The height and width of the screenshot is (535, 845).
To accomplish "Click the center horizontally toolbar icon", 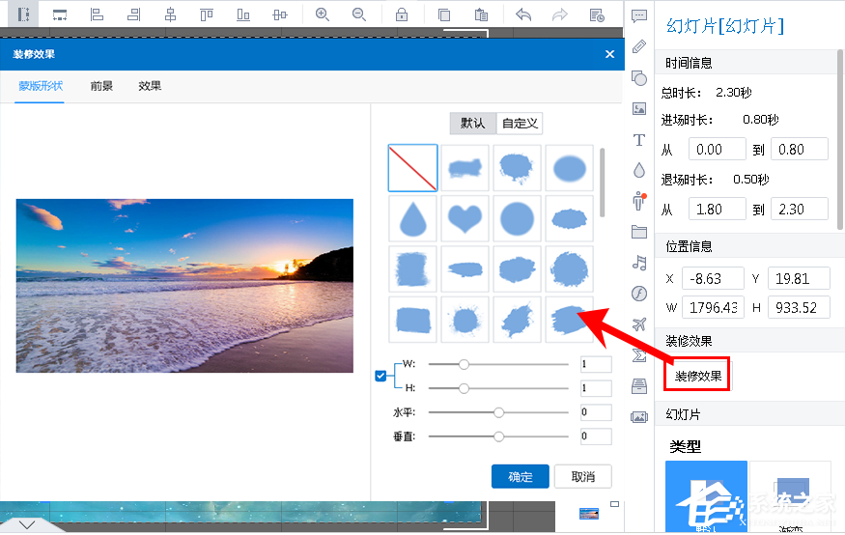I will pyautogui.click(x=170, y=14).
